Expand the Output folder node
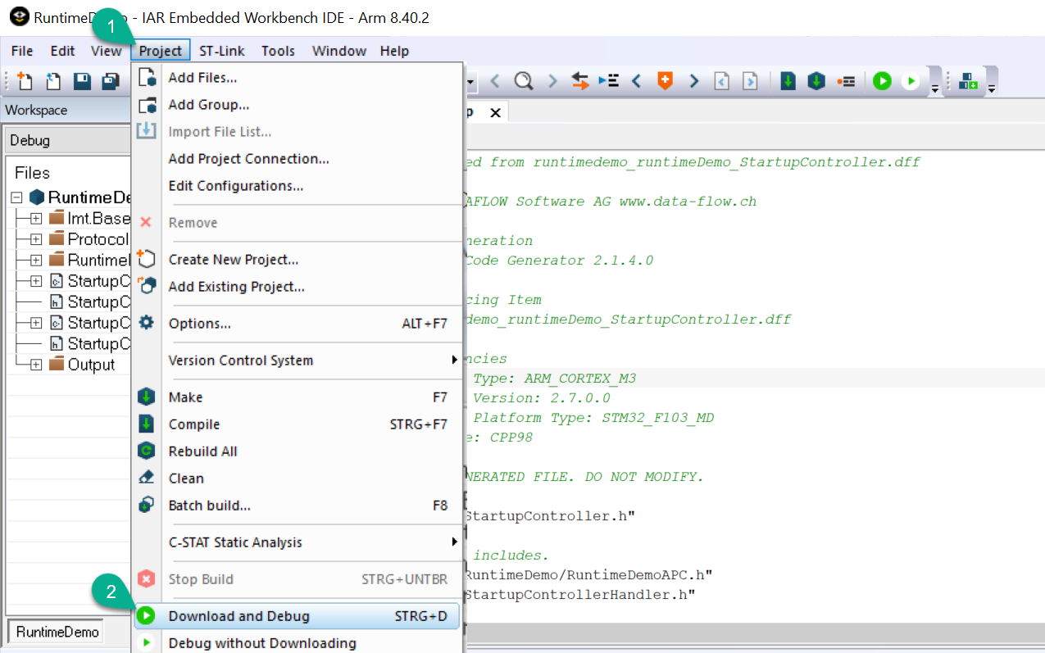The image size is (1045, 653). (36, 365)
